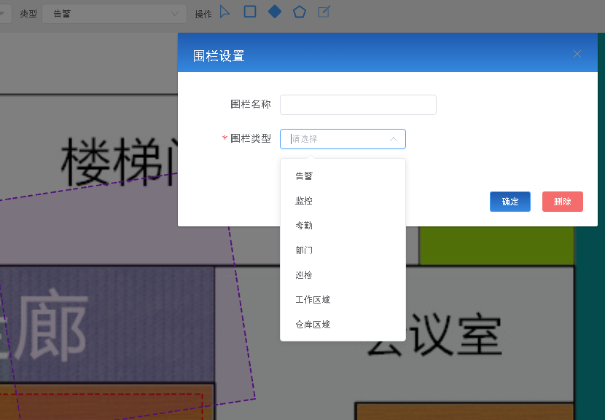
Task: Collapse the fence type list via its chevron
Action: click(x=394, y=139)
